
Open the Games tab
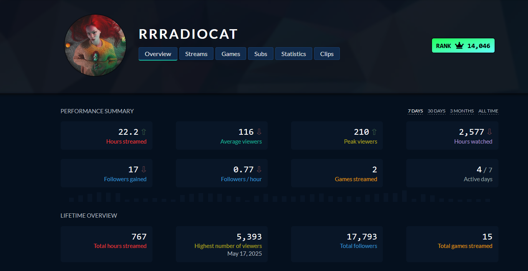pyautogui.click(x=231, y=54)
